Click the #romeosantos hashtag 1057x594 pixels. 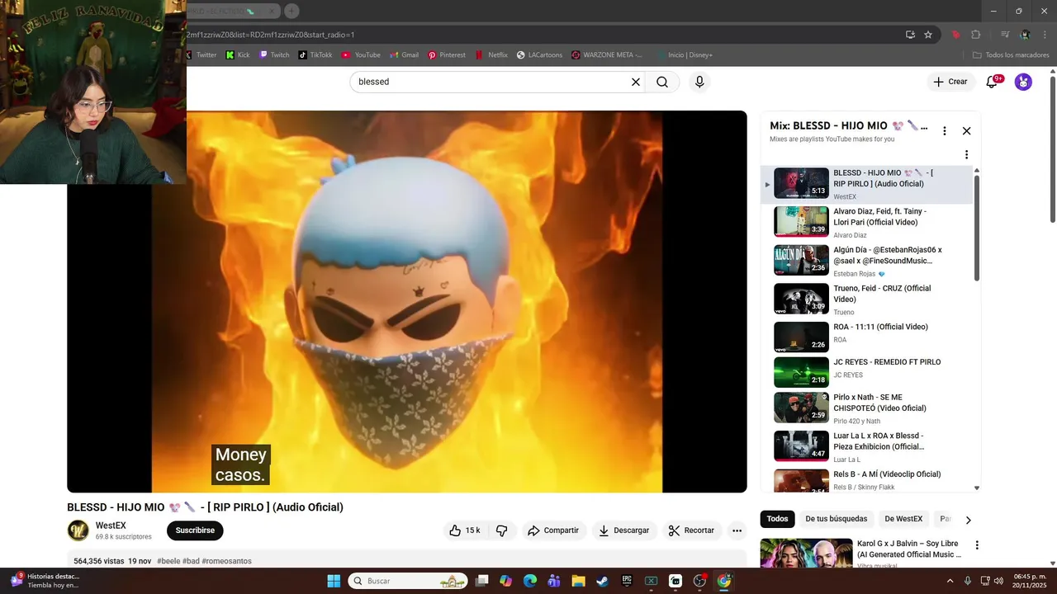[227, 561]
